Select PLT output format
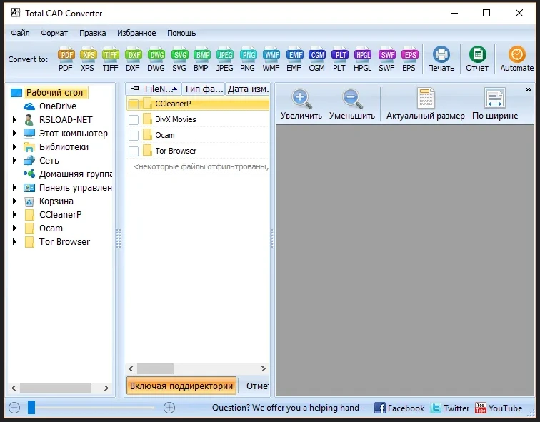This screenshot has width=540, height=422. tap(339, 59)
